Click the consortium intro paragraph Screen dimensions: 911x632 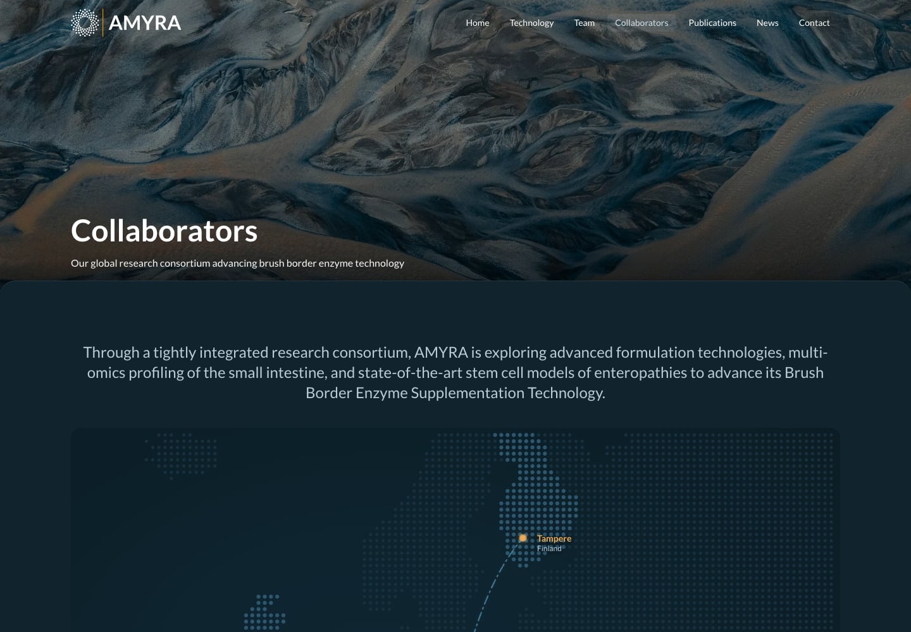(x=455, y=372)
